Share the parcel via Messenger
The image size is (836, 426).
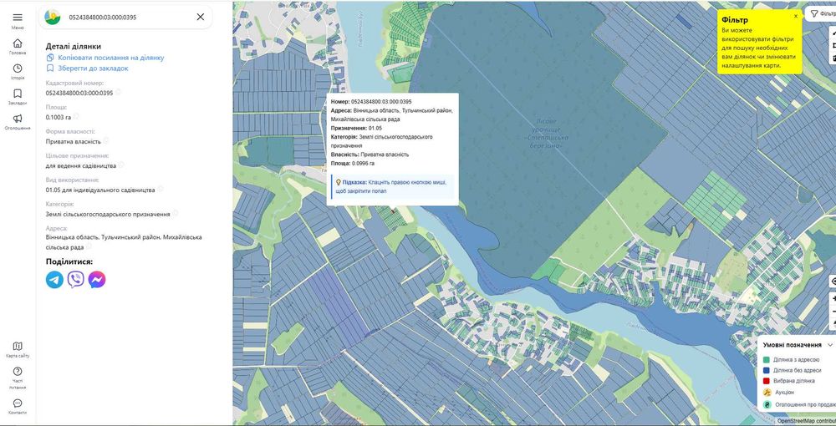(x=96, y=280)
